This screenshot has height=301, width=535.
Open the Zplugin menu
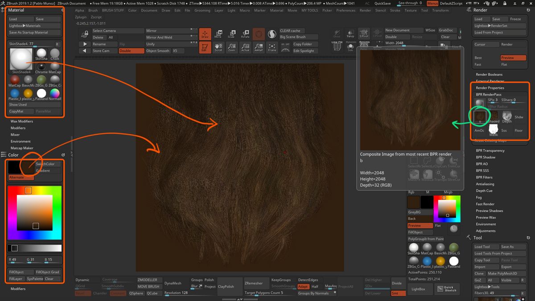81,17
